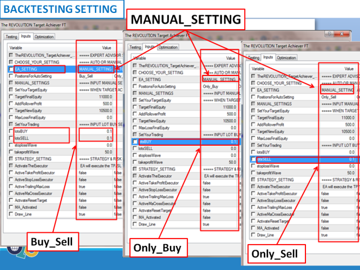Tick MA_Activated checkbox in the middle window
The image size is (360, 270).
click(135, 217)
